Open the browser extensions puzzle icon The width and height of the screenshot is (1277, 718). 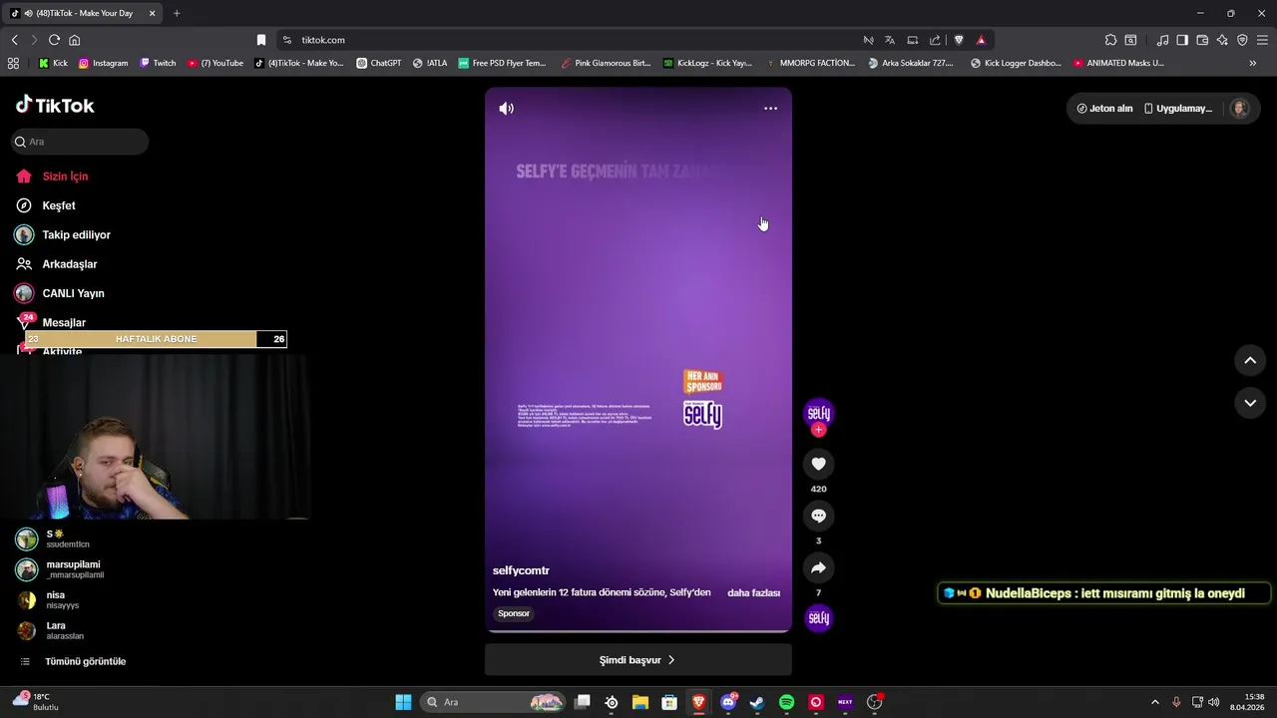(1110, 40)
